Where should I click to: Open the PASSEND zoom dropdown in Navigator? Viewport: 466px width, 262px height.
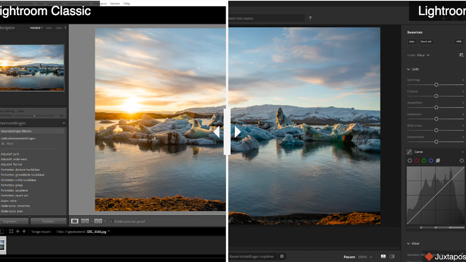(36, 28)
